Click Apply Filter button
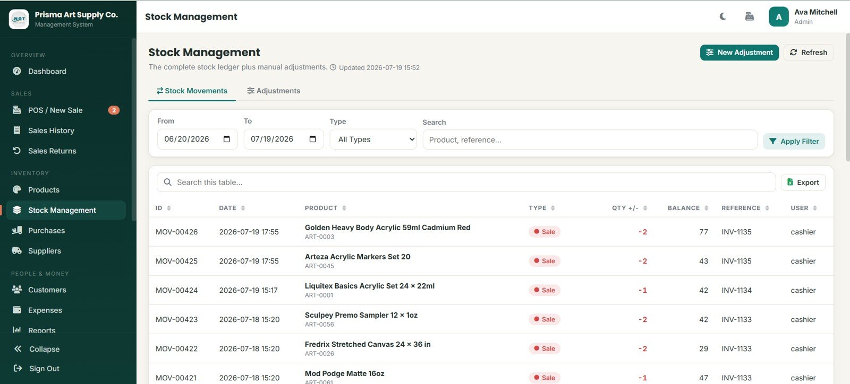 [x=794, y=141]
